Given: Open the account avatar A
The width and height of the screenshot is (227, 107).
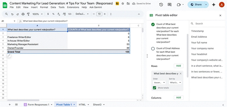Looking at the screenshot, I should (x=221, y=5).
